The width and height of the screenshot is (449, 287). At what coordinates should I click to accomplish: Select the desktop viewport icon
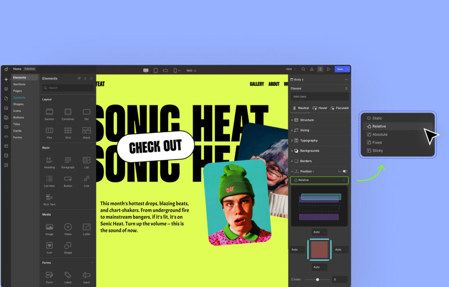pos(146,70)
